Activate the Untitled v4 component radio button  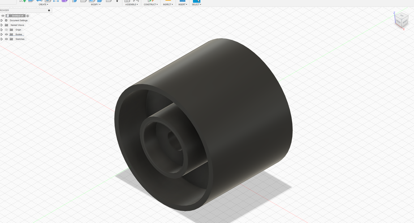point(27,16)
